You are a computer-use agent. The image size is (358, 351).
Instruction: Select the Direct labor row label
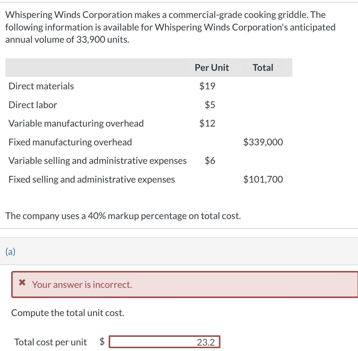(x=33, y=105)
